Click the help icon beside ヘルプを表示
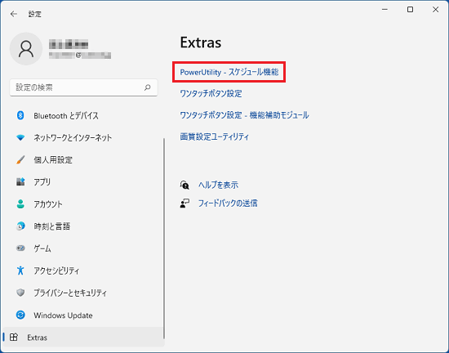Image resolution: width=449 pixels, height=353 pixels. [x=184, y=185]
